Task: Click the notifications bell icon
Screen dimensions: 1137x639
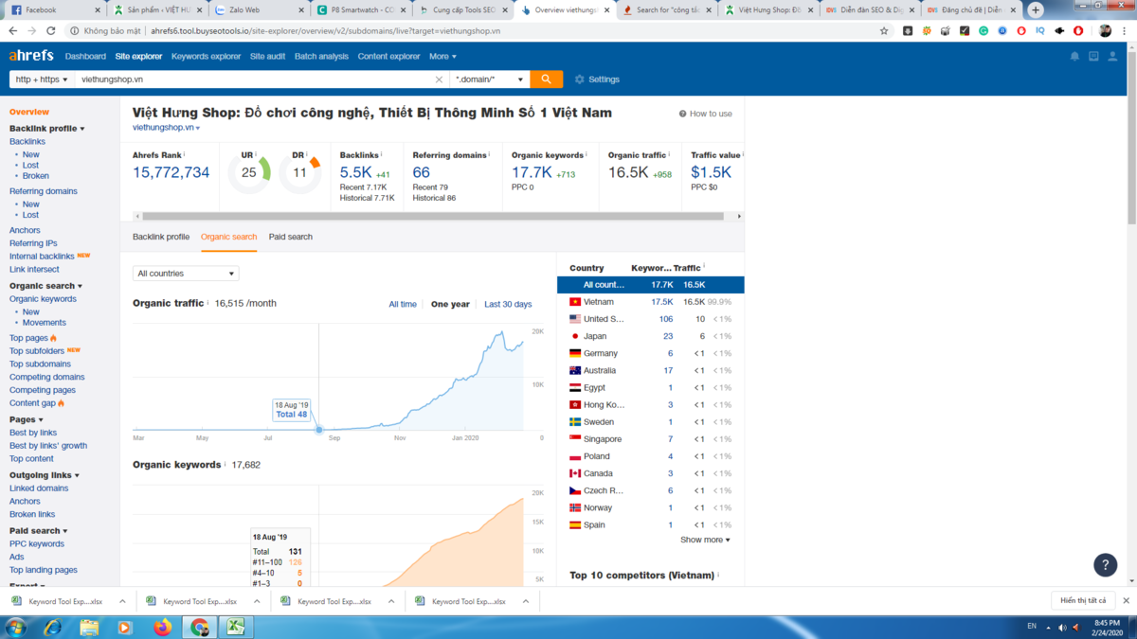Action: 1074,57
